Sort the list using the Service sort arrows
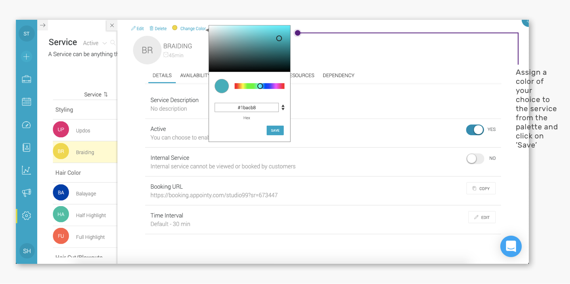The width and height of the screenshot is (570, 284). tap(106, 95)
